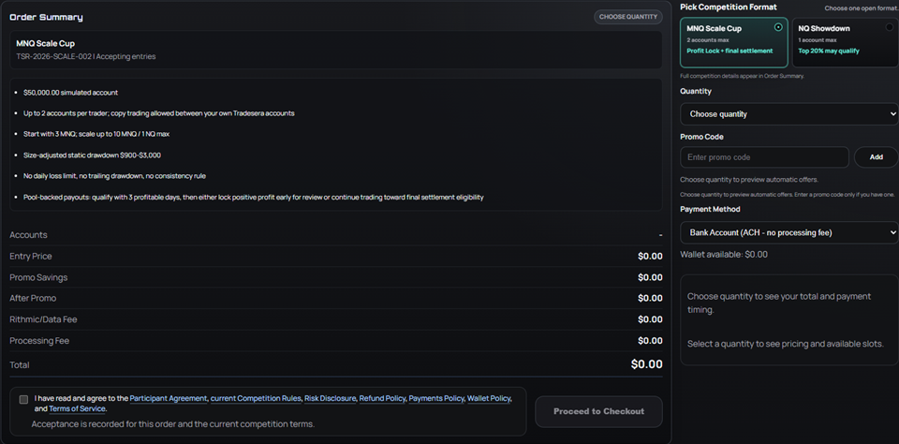899x444 pixels.
Task: Click the Entry Price row label
Action: point(31,257)
